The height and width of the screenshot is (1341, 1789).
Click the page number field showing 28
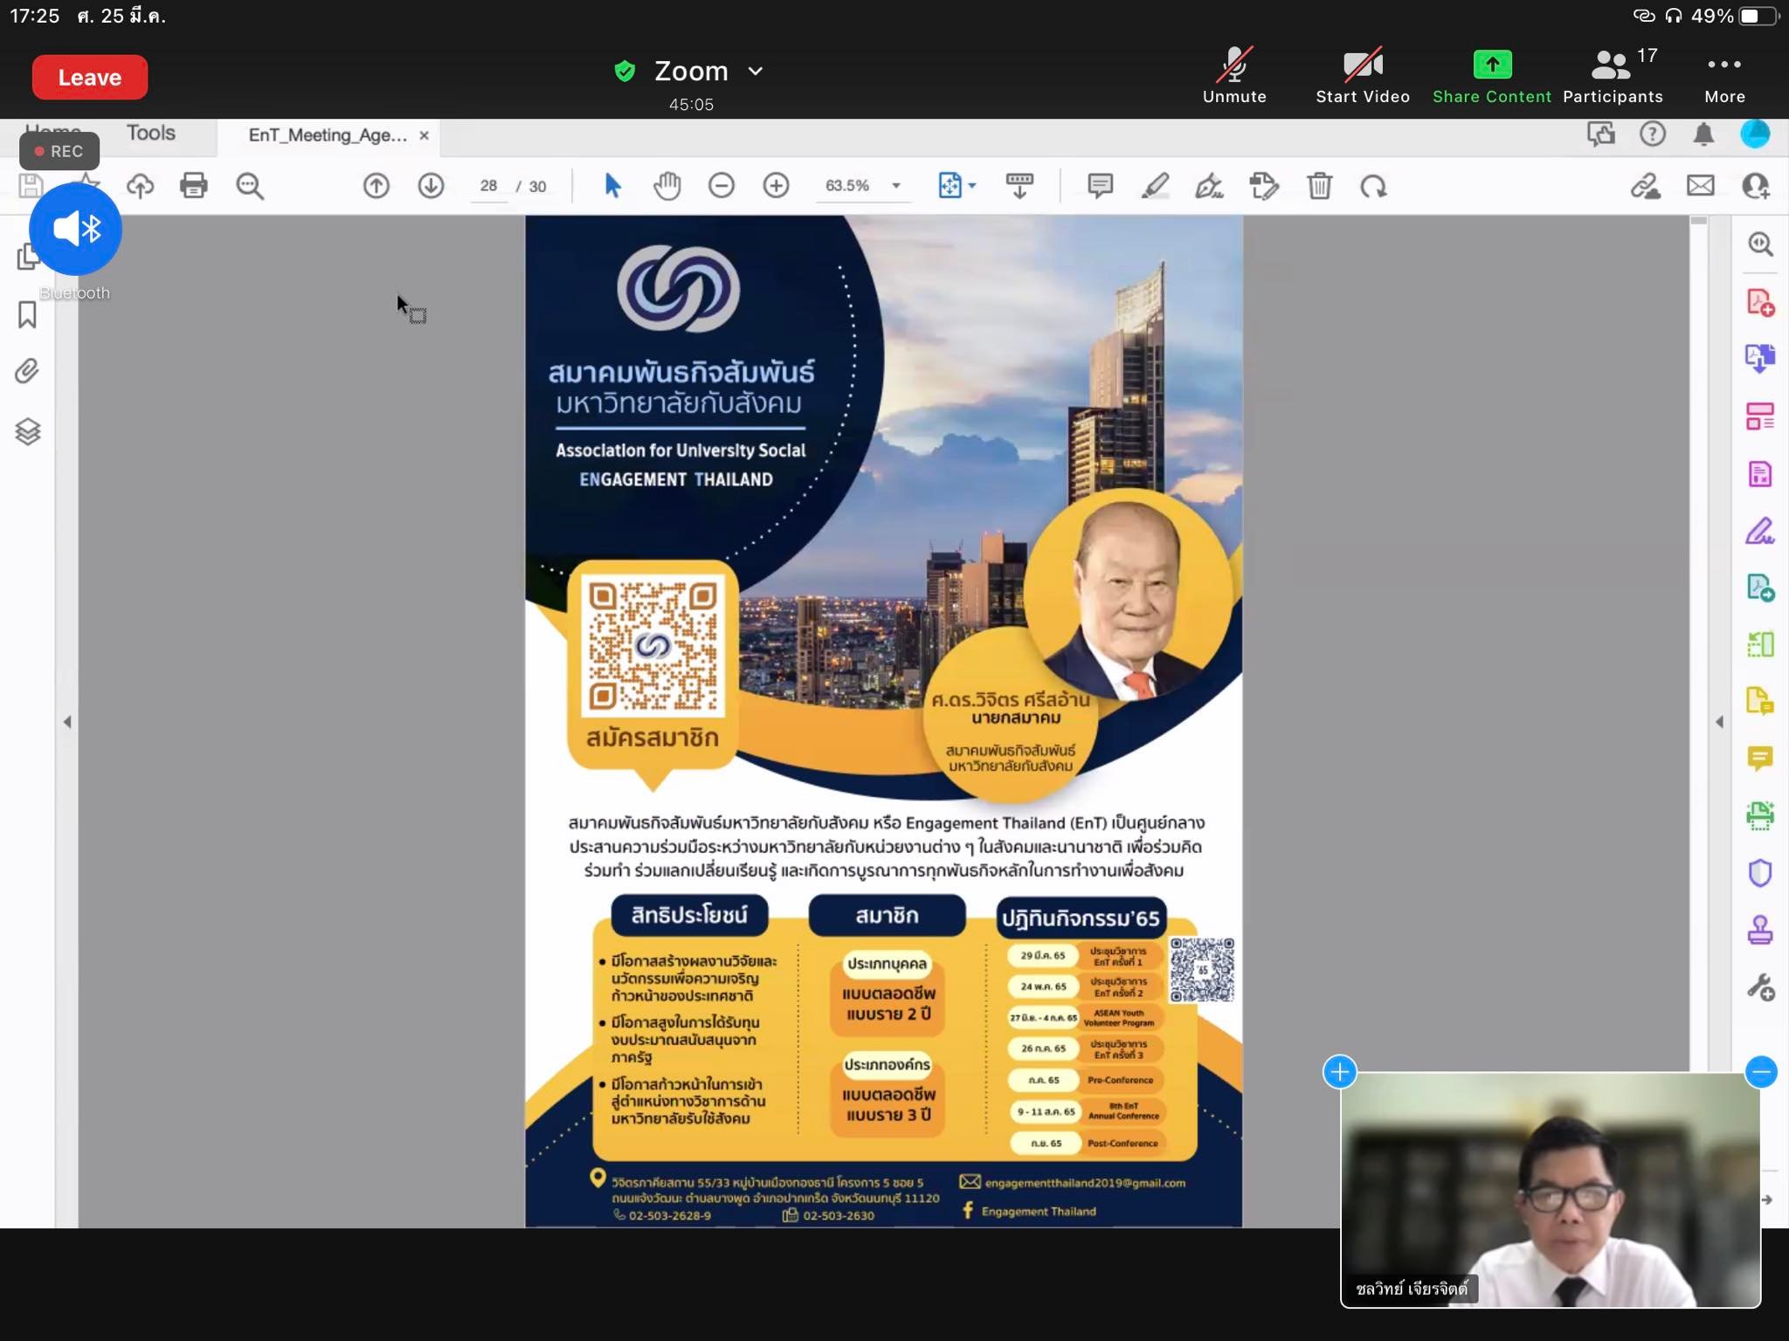(488, 186)
